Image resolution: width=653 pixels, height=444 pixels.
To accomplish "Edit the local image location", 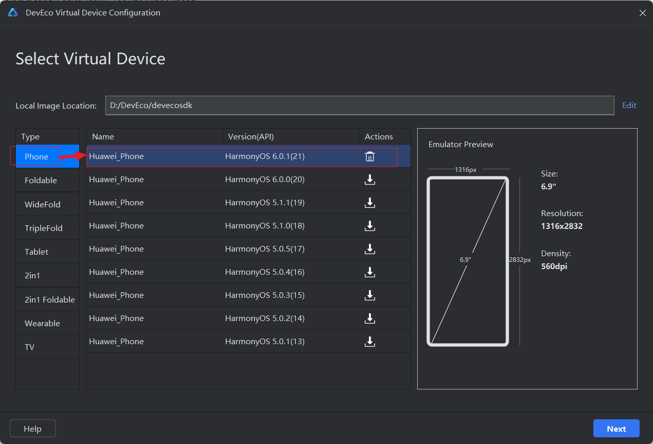I will point(629,105).
